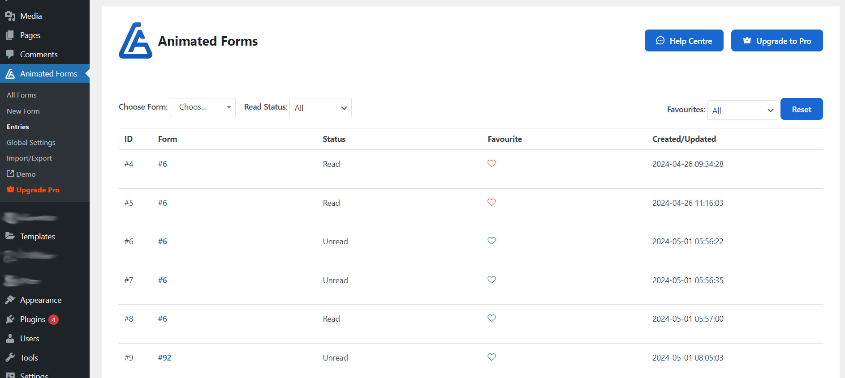845x378 pixels.
Task: Click Unread status of entry #7
Action: click(x=336, y=280)
